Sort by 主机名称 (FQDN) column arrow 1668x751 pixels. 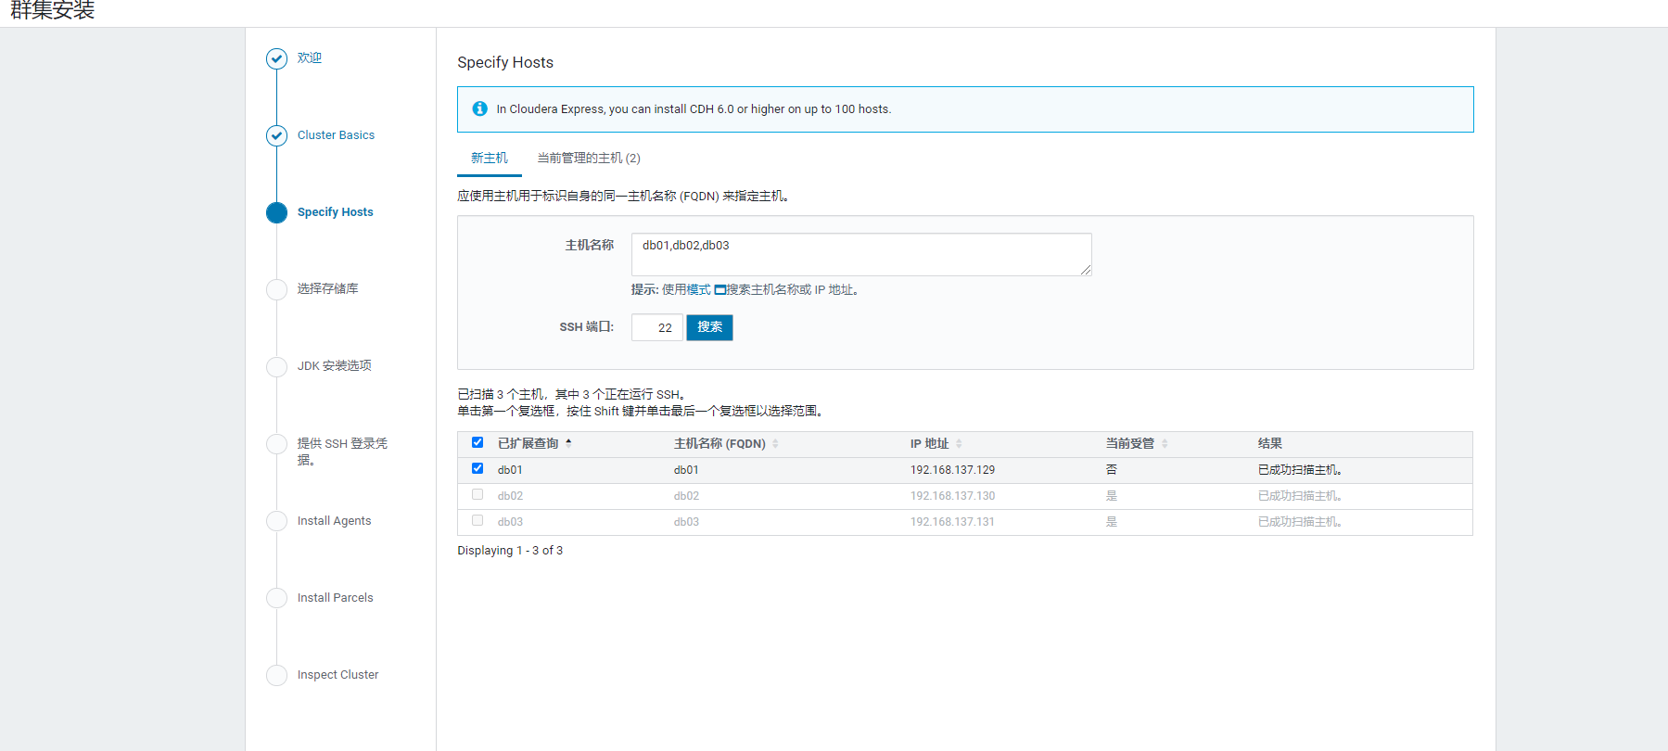[775, 444]
